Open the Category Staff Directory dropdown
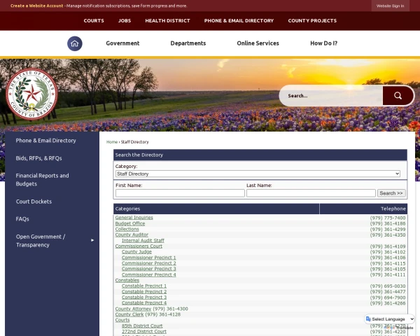420x336 pixels. click(258, 174)
